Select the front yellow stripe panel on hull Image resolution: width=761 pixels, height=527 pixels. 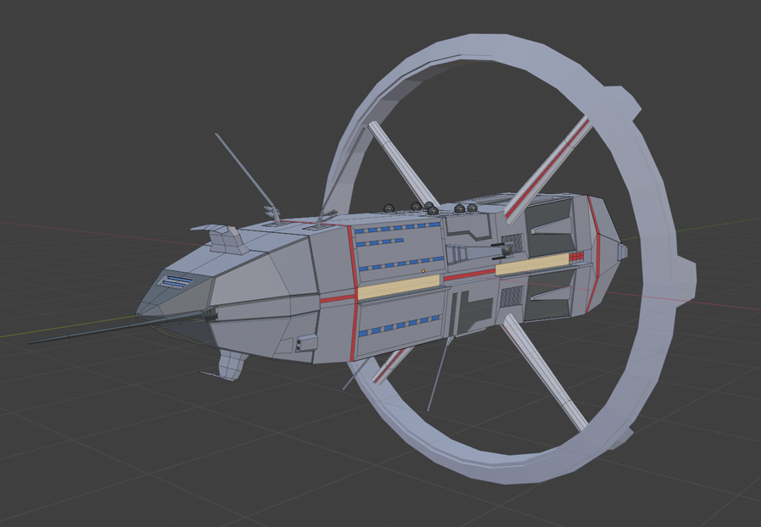pyautogui.click(x=399, y=287)
